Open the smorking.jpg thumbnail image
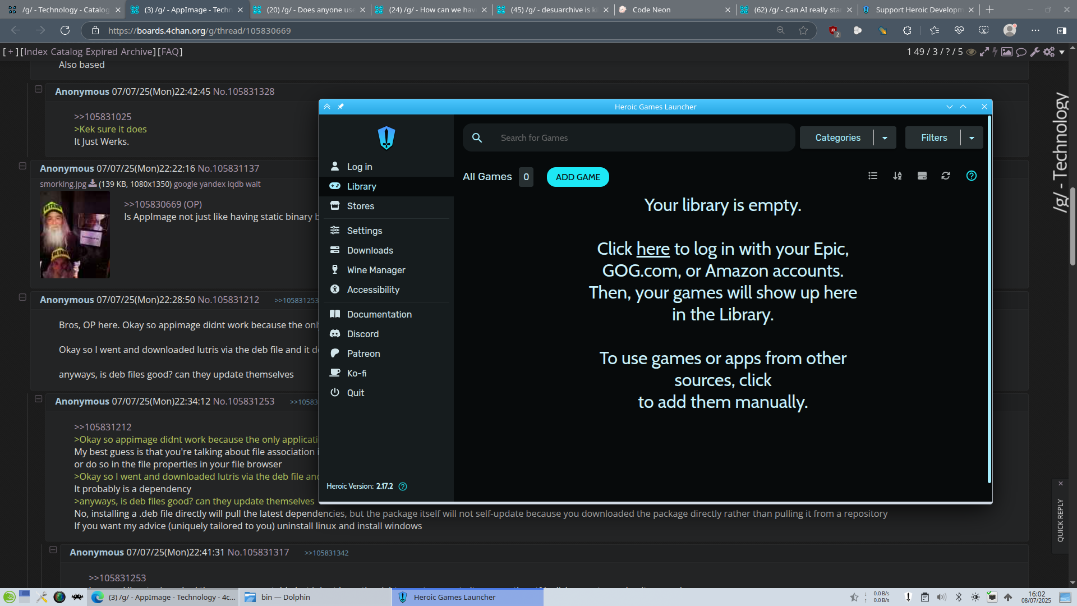Screen dimensions: 1077x606 pyautogui.click(x=75, y=235)
